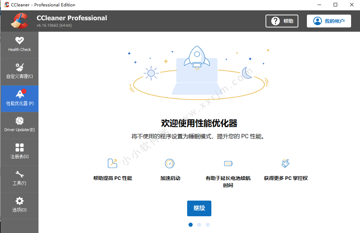Open Driver Updater(E) section
The image size is (360, 233).
click(x=20, y=125)
